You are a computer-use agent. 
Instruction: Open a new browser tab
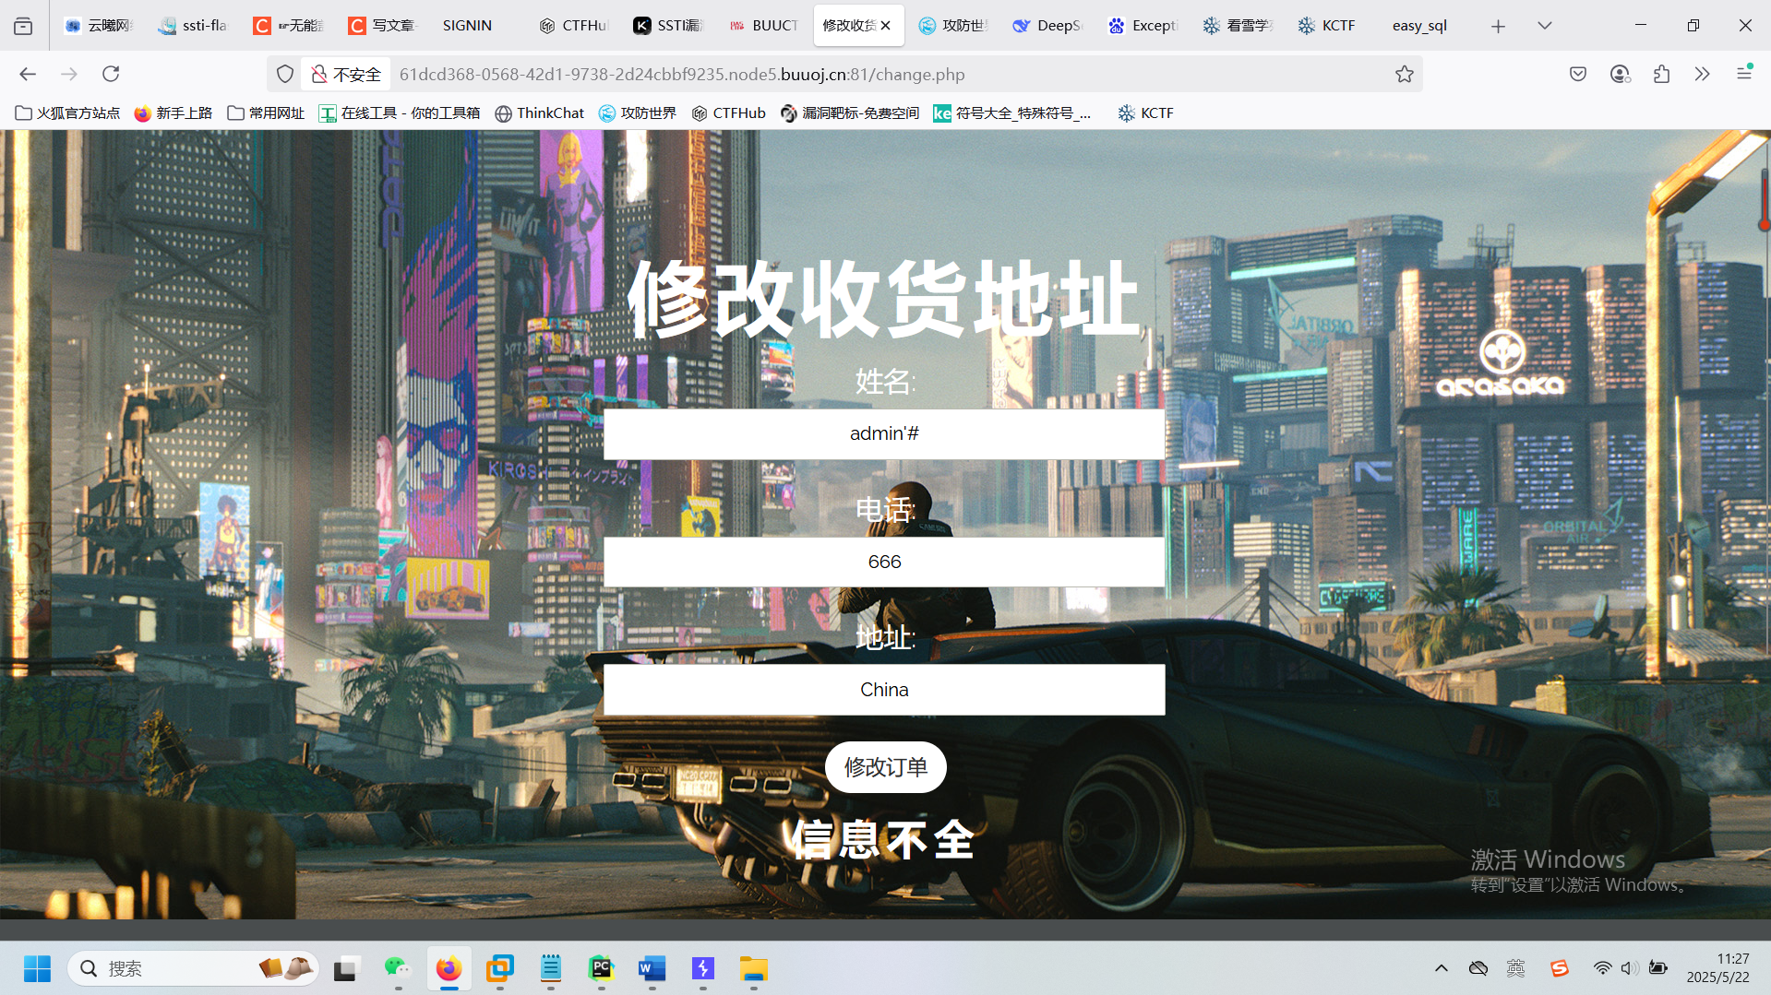point(1498,26)
